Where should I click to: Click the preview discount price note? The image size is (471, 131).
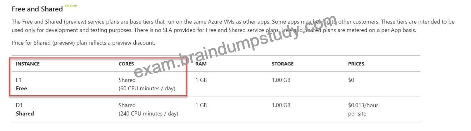click(x=84, y=43)
